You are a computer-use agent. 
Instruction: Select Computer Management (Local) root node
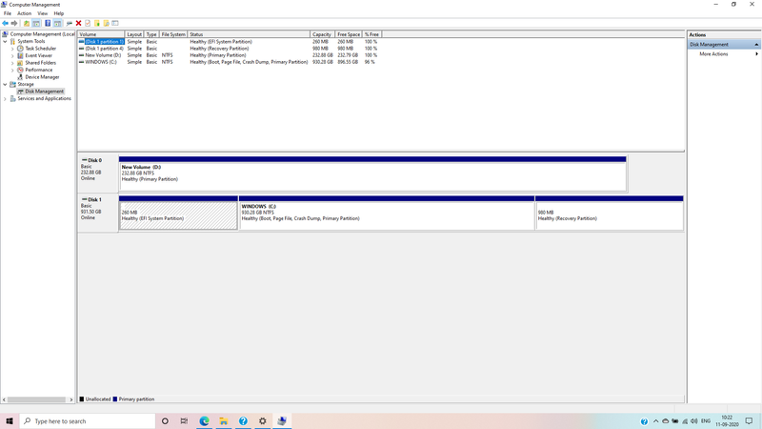click(x=42, y=34)
